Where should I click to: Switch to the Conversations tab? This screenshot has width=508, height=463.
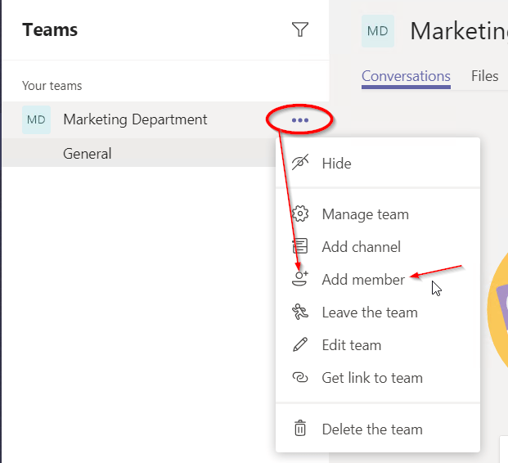(x=406, y=76)
